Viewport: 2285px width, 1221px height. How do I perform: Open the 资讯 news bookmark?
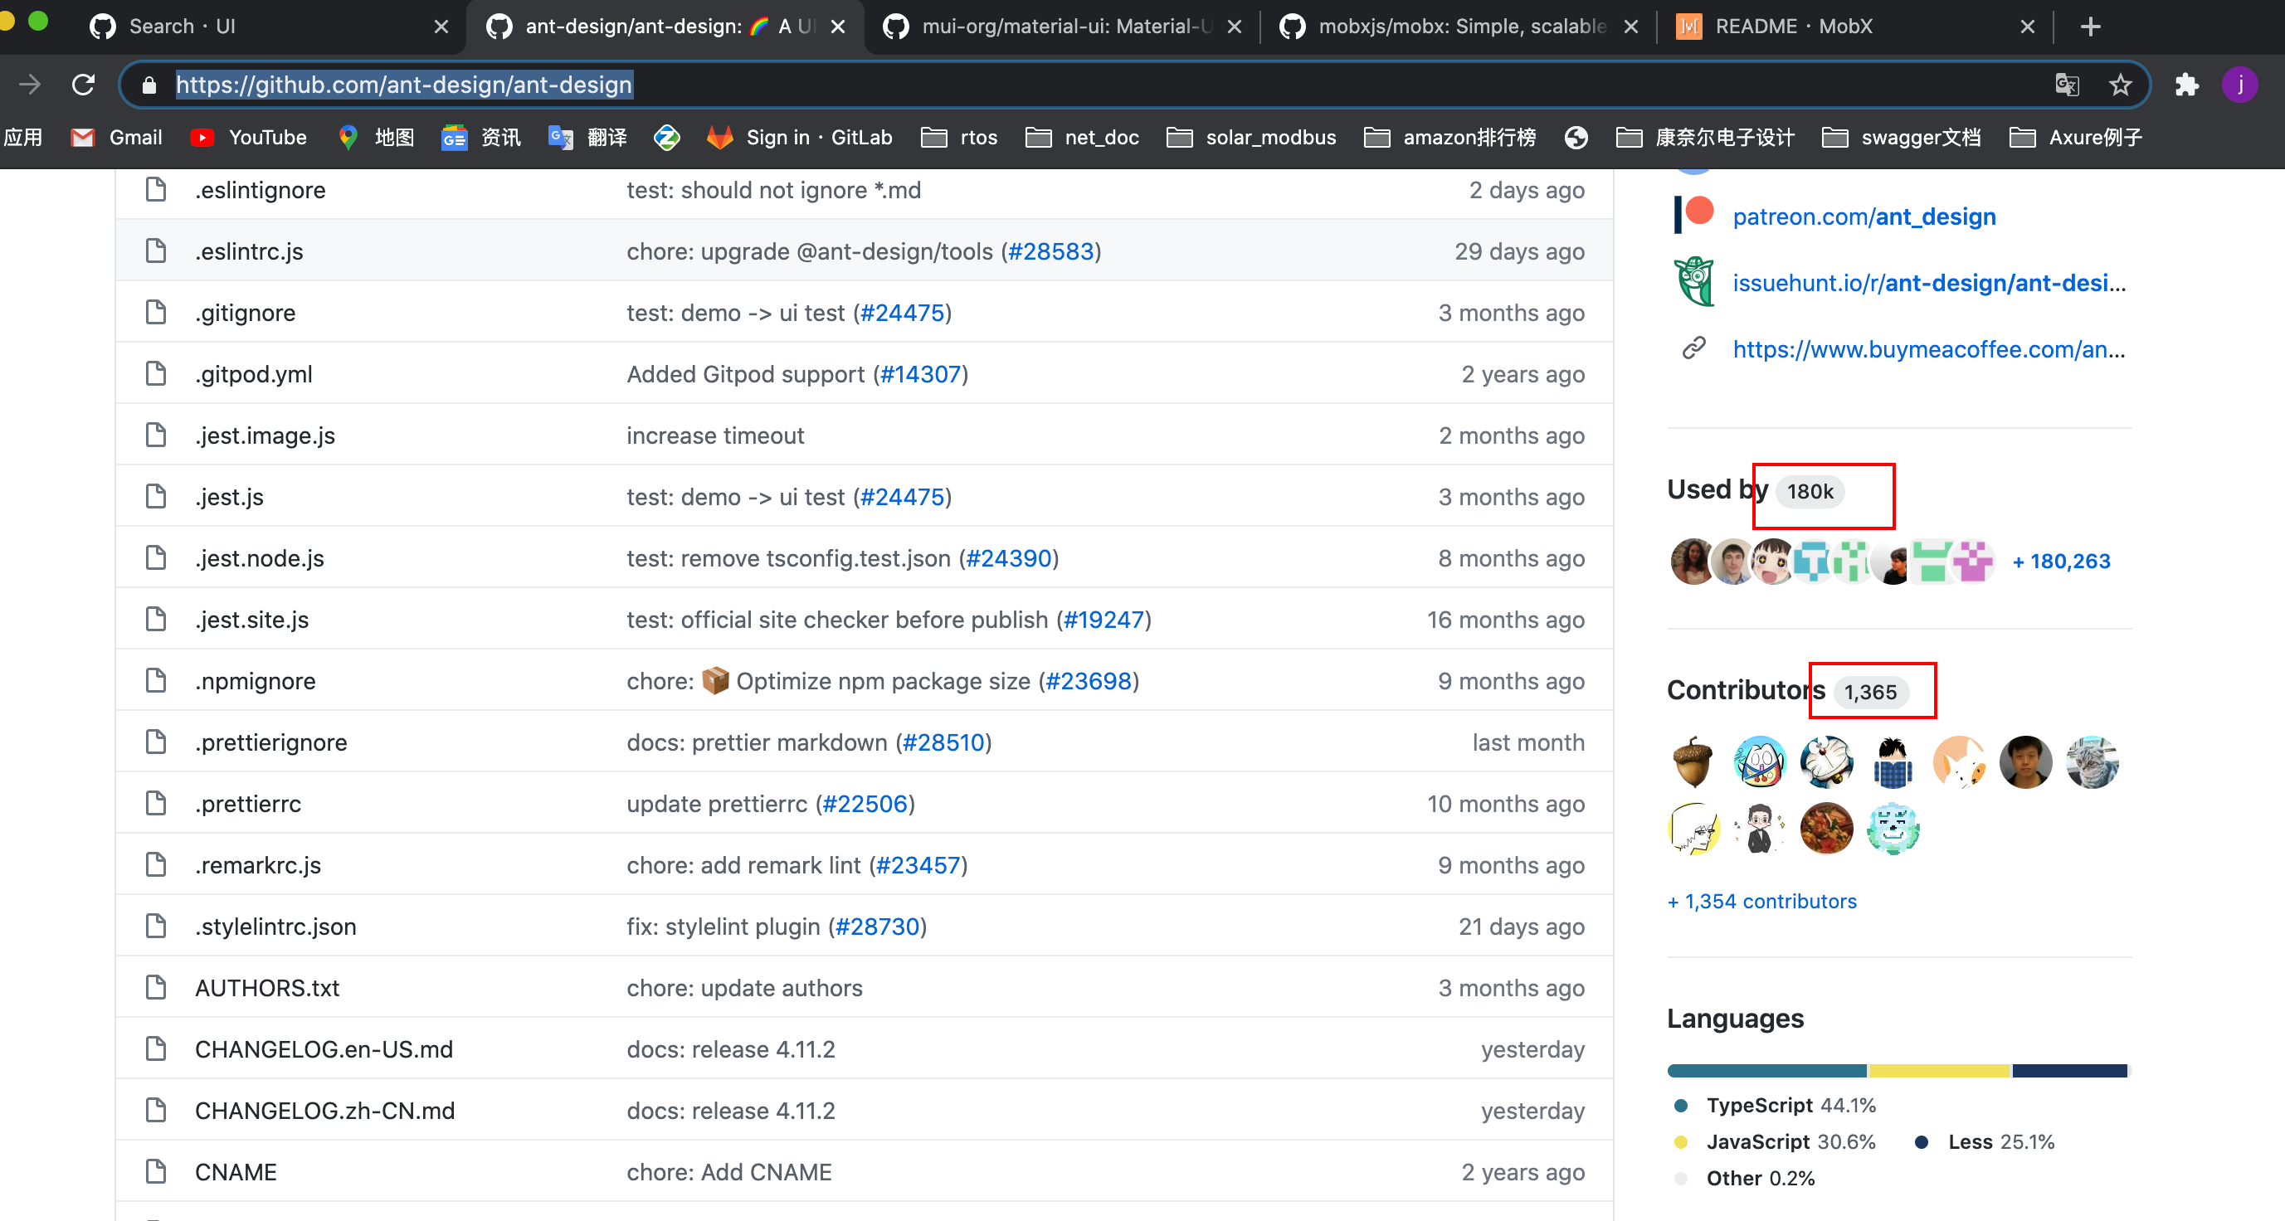click(480, 138)
